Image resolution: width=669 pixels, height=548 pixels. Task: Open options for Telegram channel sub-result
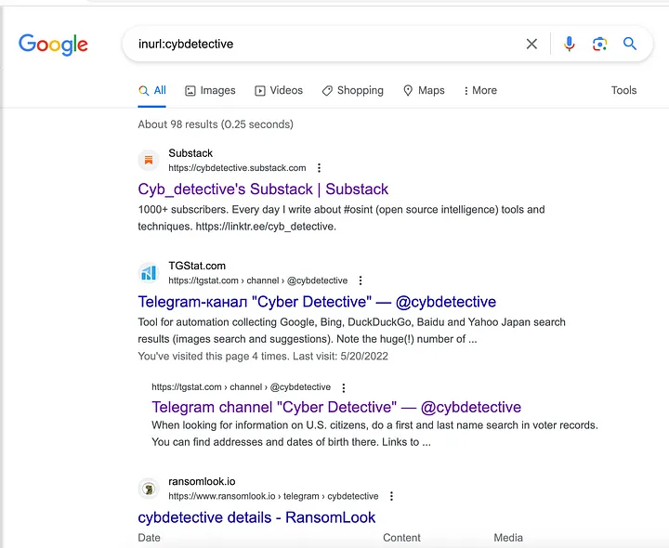click(344, 387)
